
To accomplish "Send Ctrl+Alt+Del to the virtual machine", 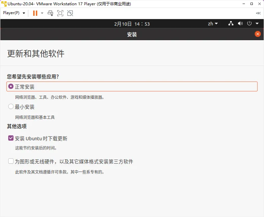I will coord(50,13).
